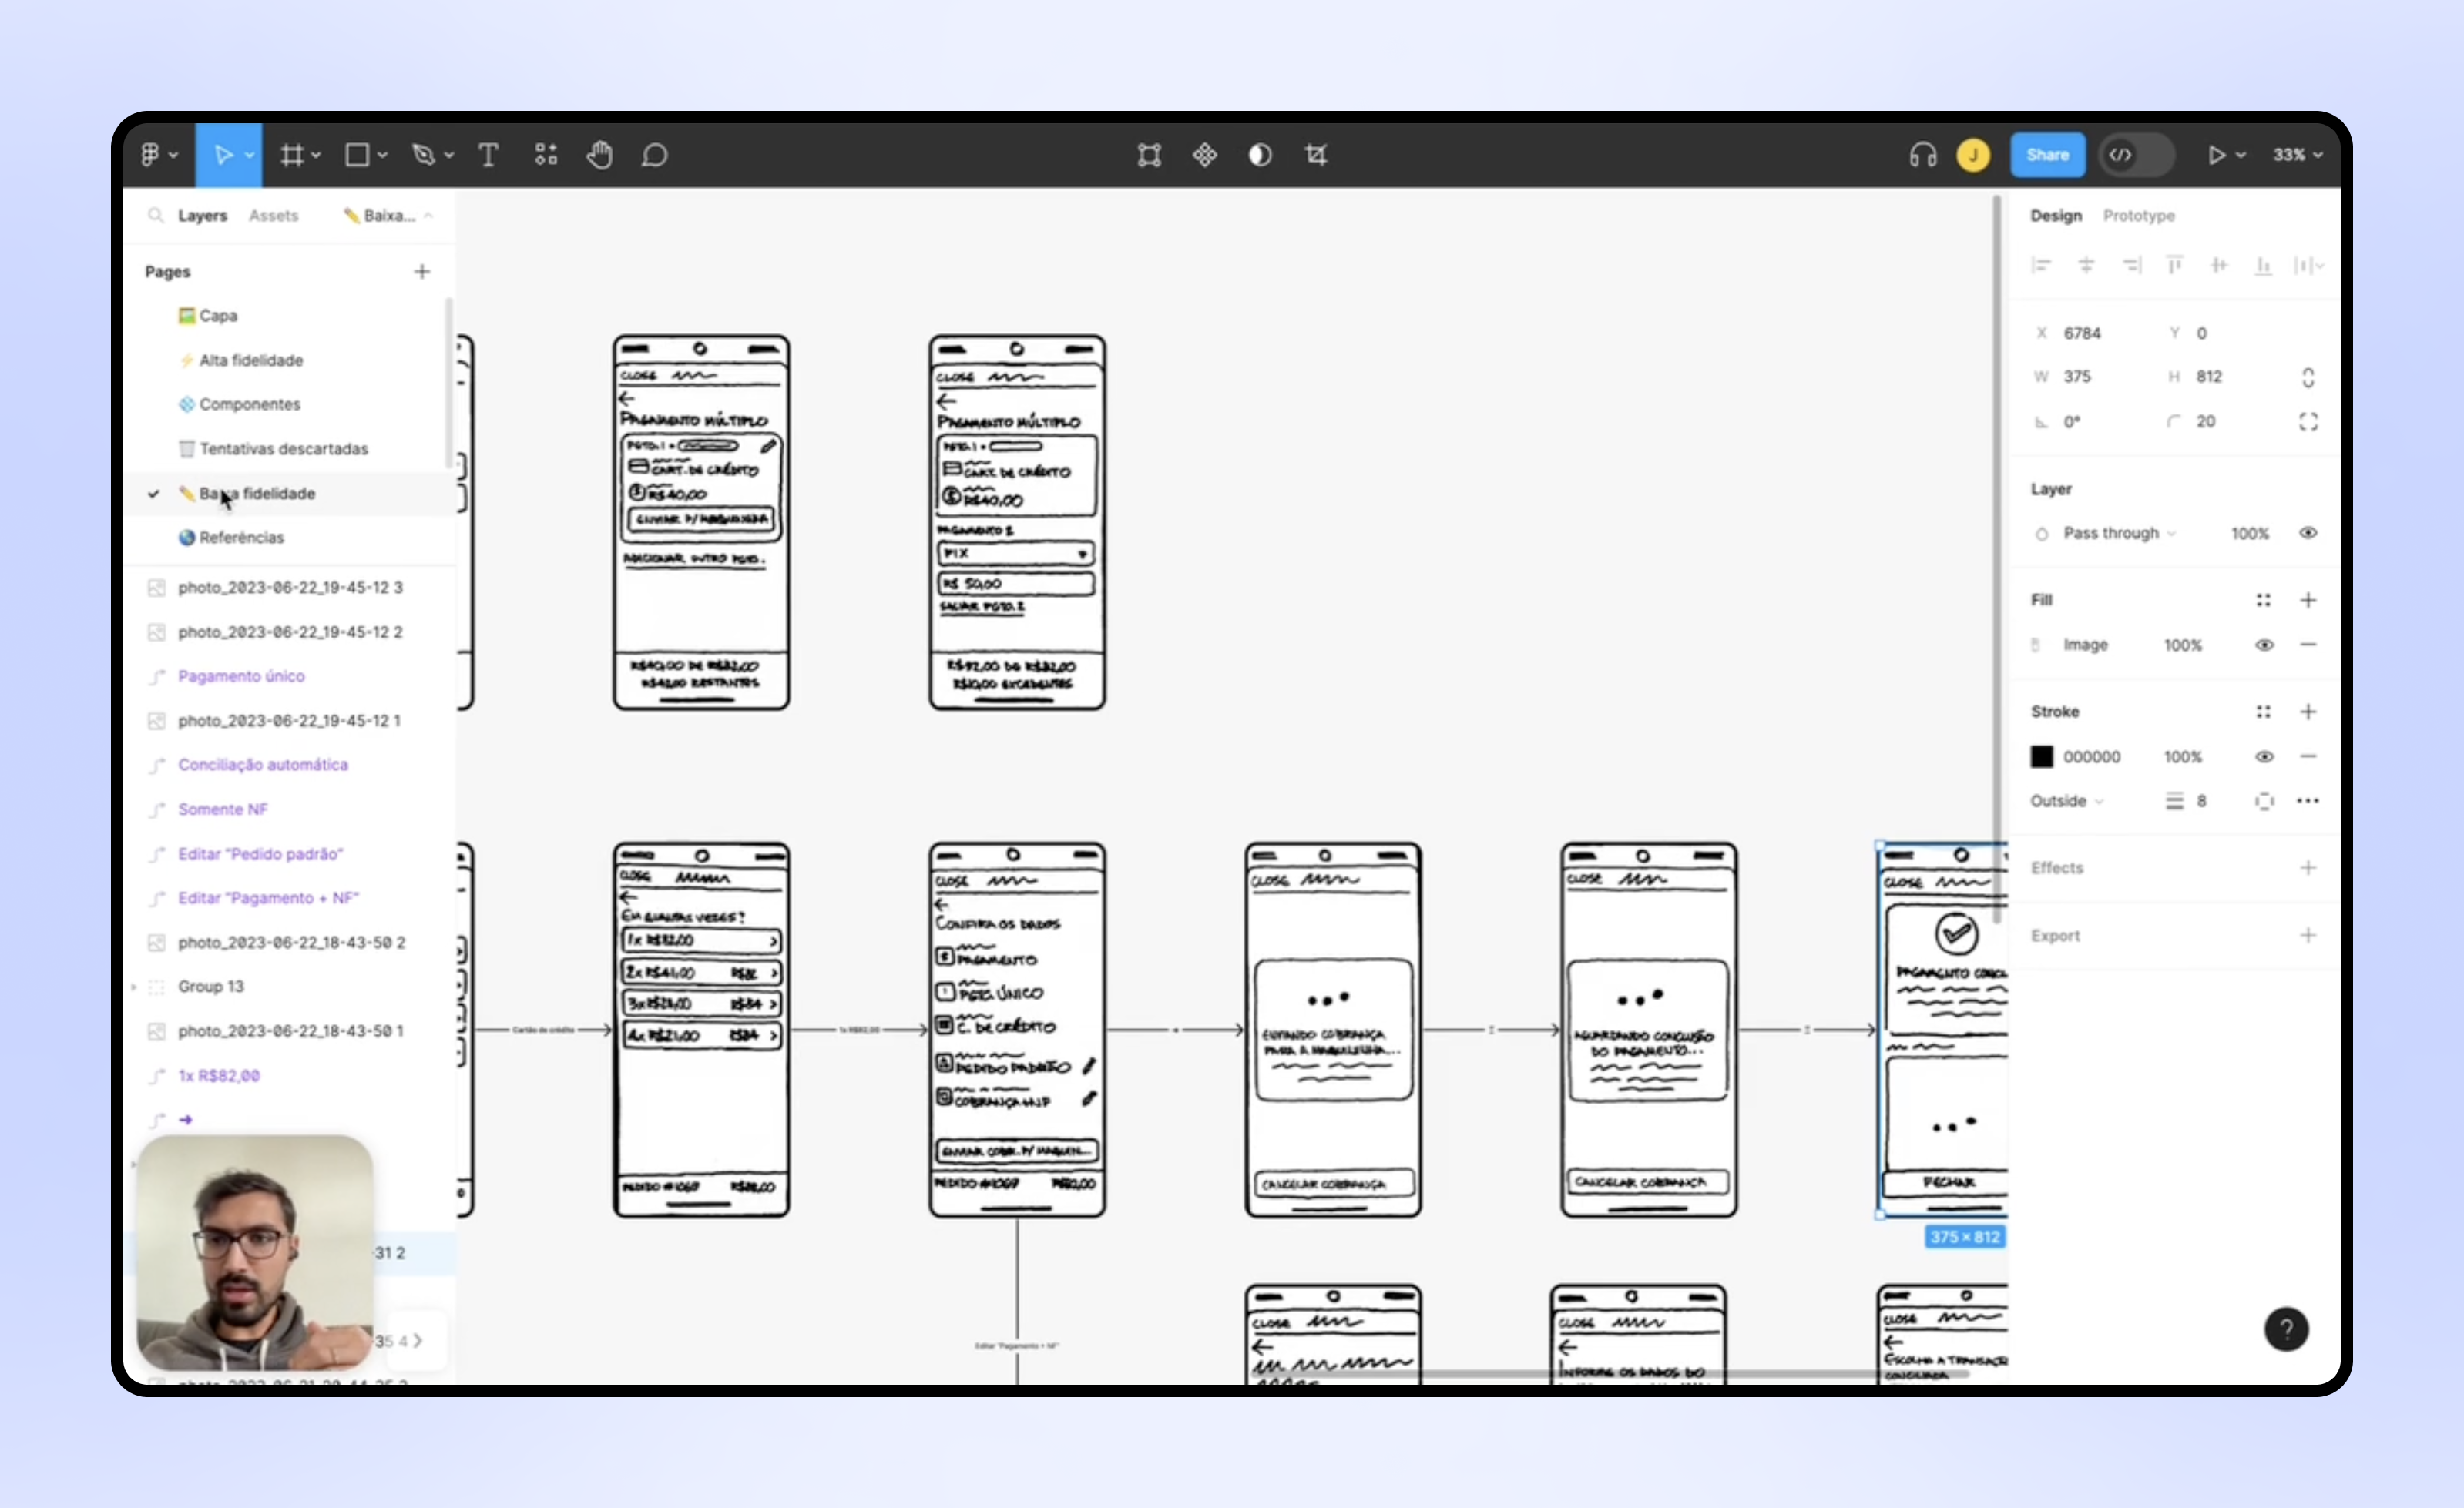The image size is (2464, 1508).
Task: Hide the black stroke with eye toggle
Action: [x=2264, y=756]
